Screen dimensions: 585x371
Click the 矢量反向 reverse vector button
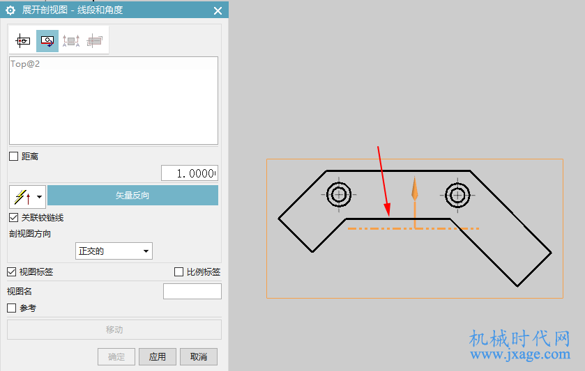[x=132, y=195]
